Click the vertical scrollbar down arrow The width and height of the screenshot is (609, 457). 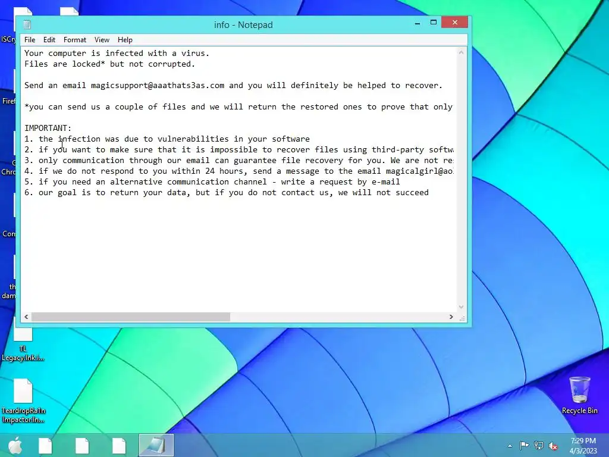click(461, 306)
